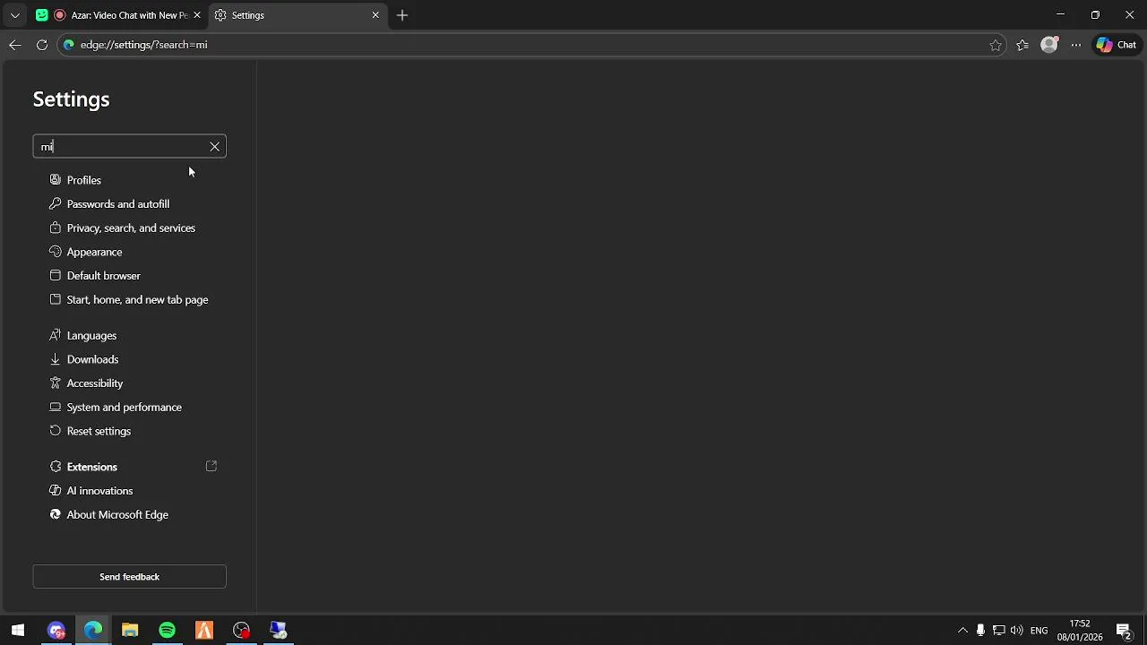Go to Privacy, search, and services
The image size is (1147, 645).
coord(129,228)
